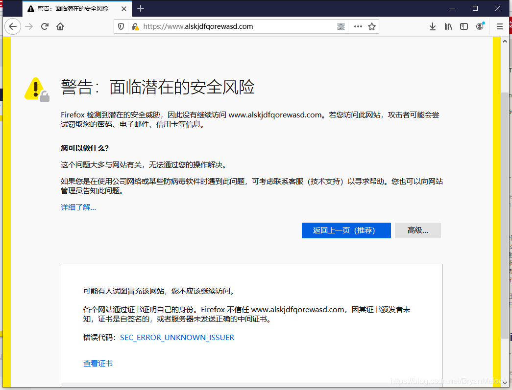Click the forward navigation arrow
This screenshot has height=390, width=512.
tap(29, 26)
